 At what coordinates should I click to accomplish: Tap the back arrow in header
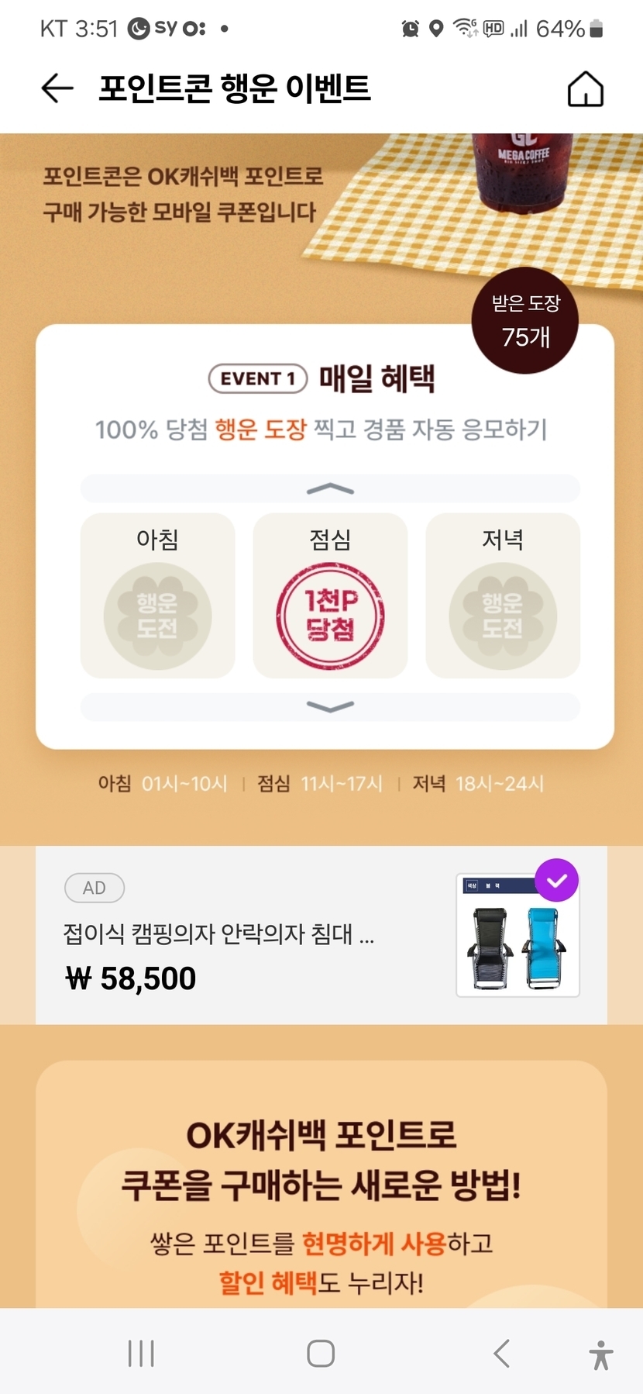pyautogui.click(x=57, y=88)
